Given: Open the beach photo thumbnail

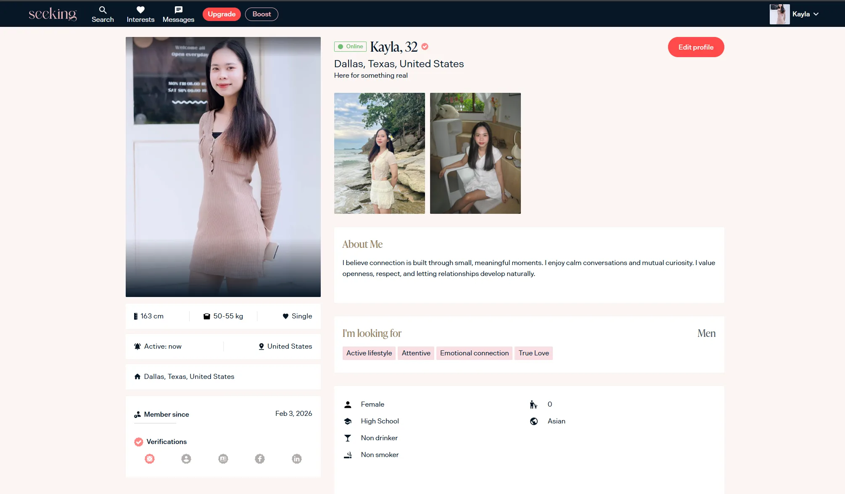Looking at the screenshot, I should click(379, 153).
